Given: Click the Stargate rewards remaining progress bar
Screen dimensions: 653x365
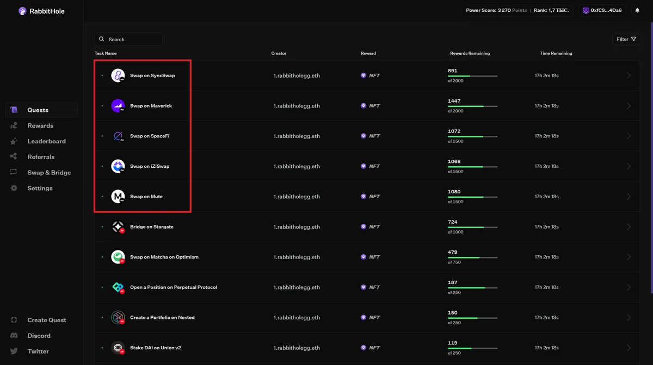Looking at the screenshot, I should tap(472, 227).
